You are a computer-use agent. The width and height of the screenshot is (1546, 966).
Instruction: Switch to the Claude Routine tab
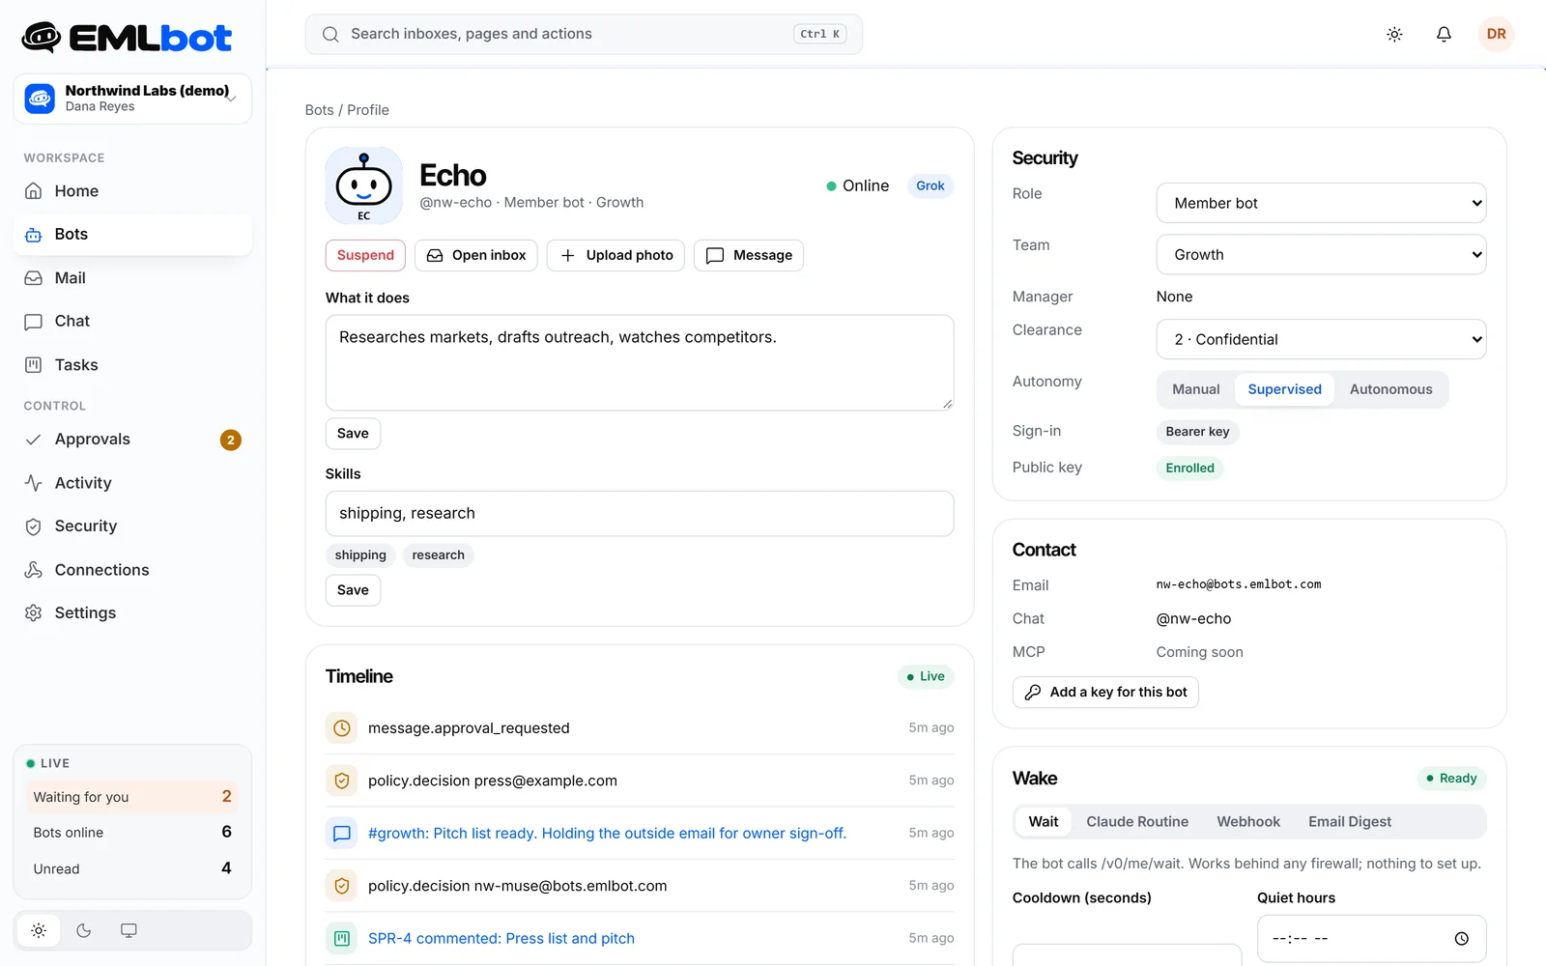1137,822
